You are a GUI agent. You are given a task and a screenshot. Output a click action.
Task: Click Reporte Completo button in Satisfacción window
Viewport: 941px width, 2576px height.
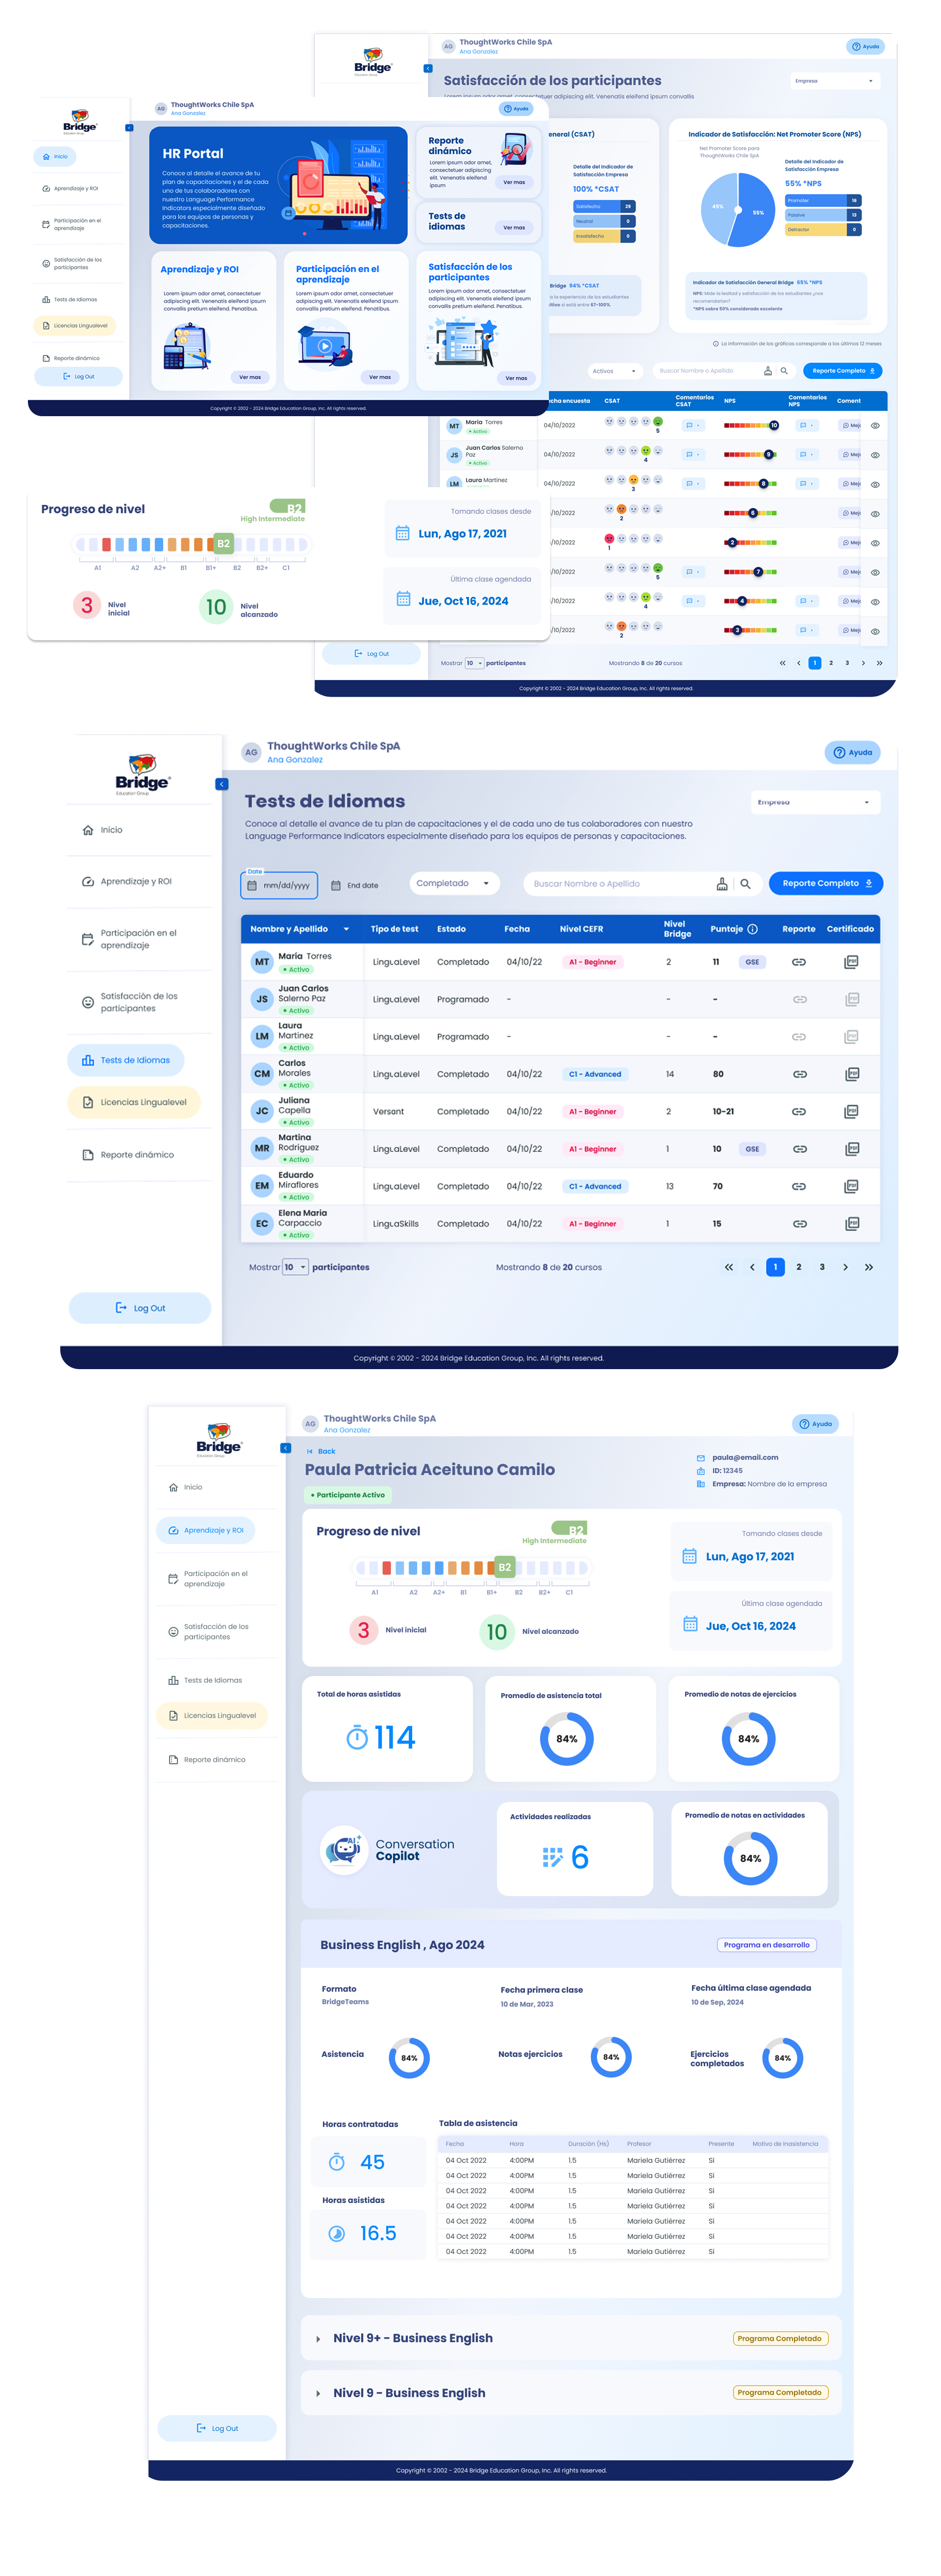point(842,371)
